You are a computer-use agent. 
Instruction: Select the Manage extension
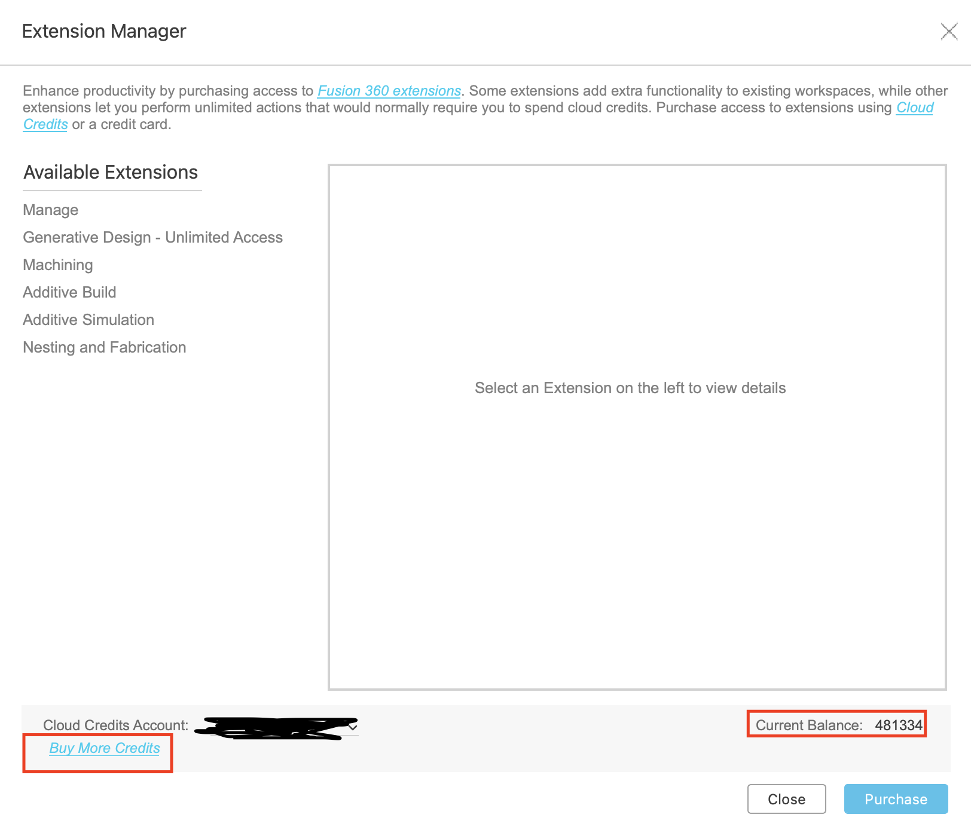[x=51, y=210]
